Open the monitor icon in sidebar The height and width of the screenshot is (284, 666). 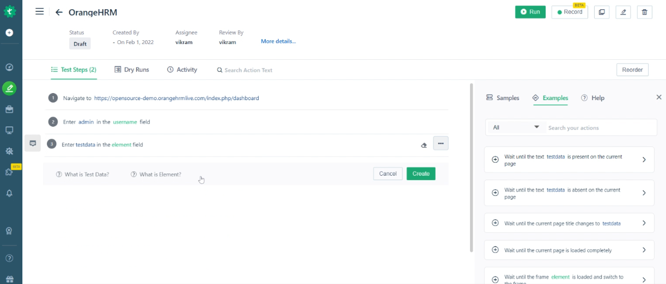pyautogui.click(x=9, y=130)
